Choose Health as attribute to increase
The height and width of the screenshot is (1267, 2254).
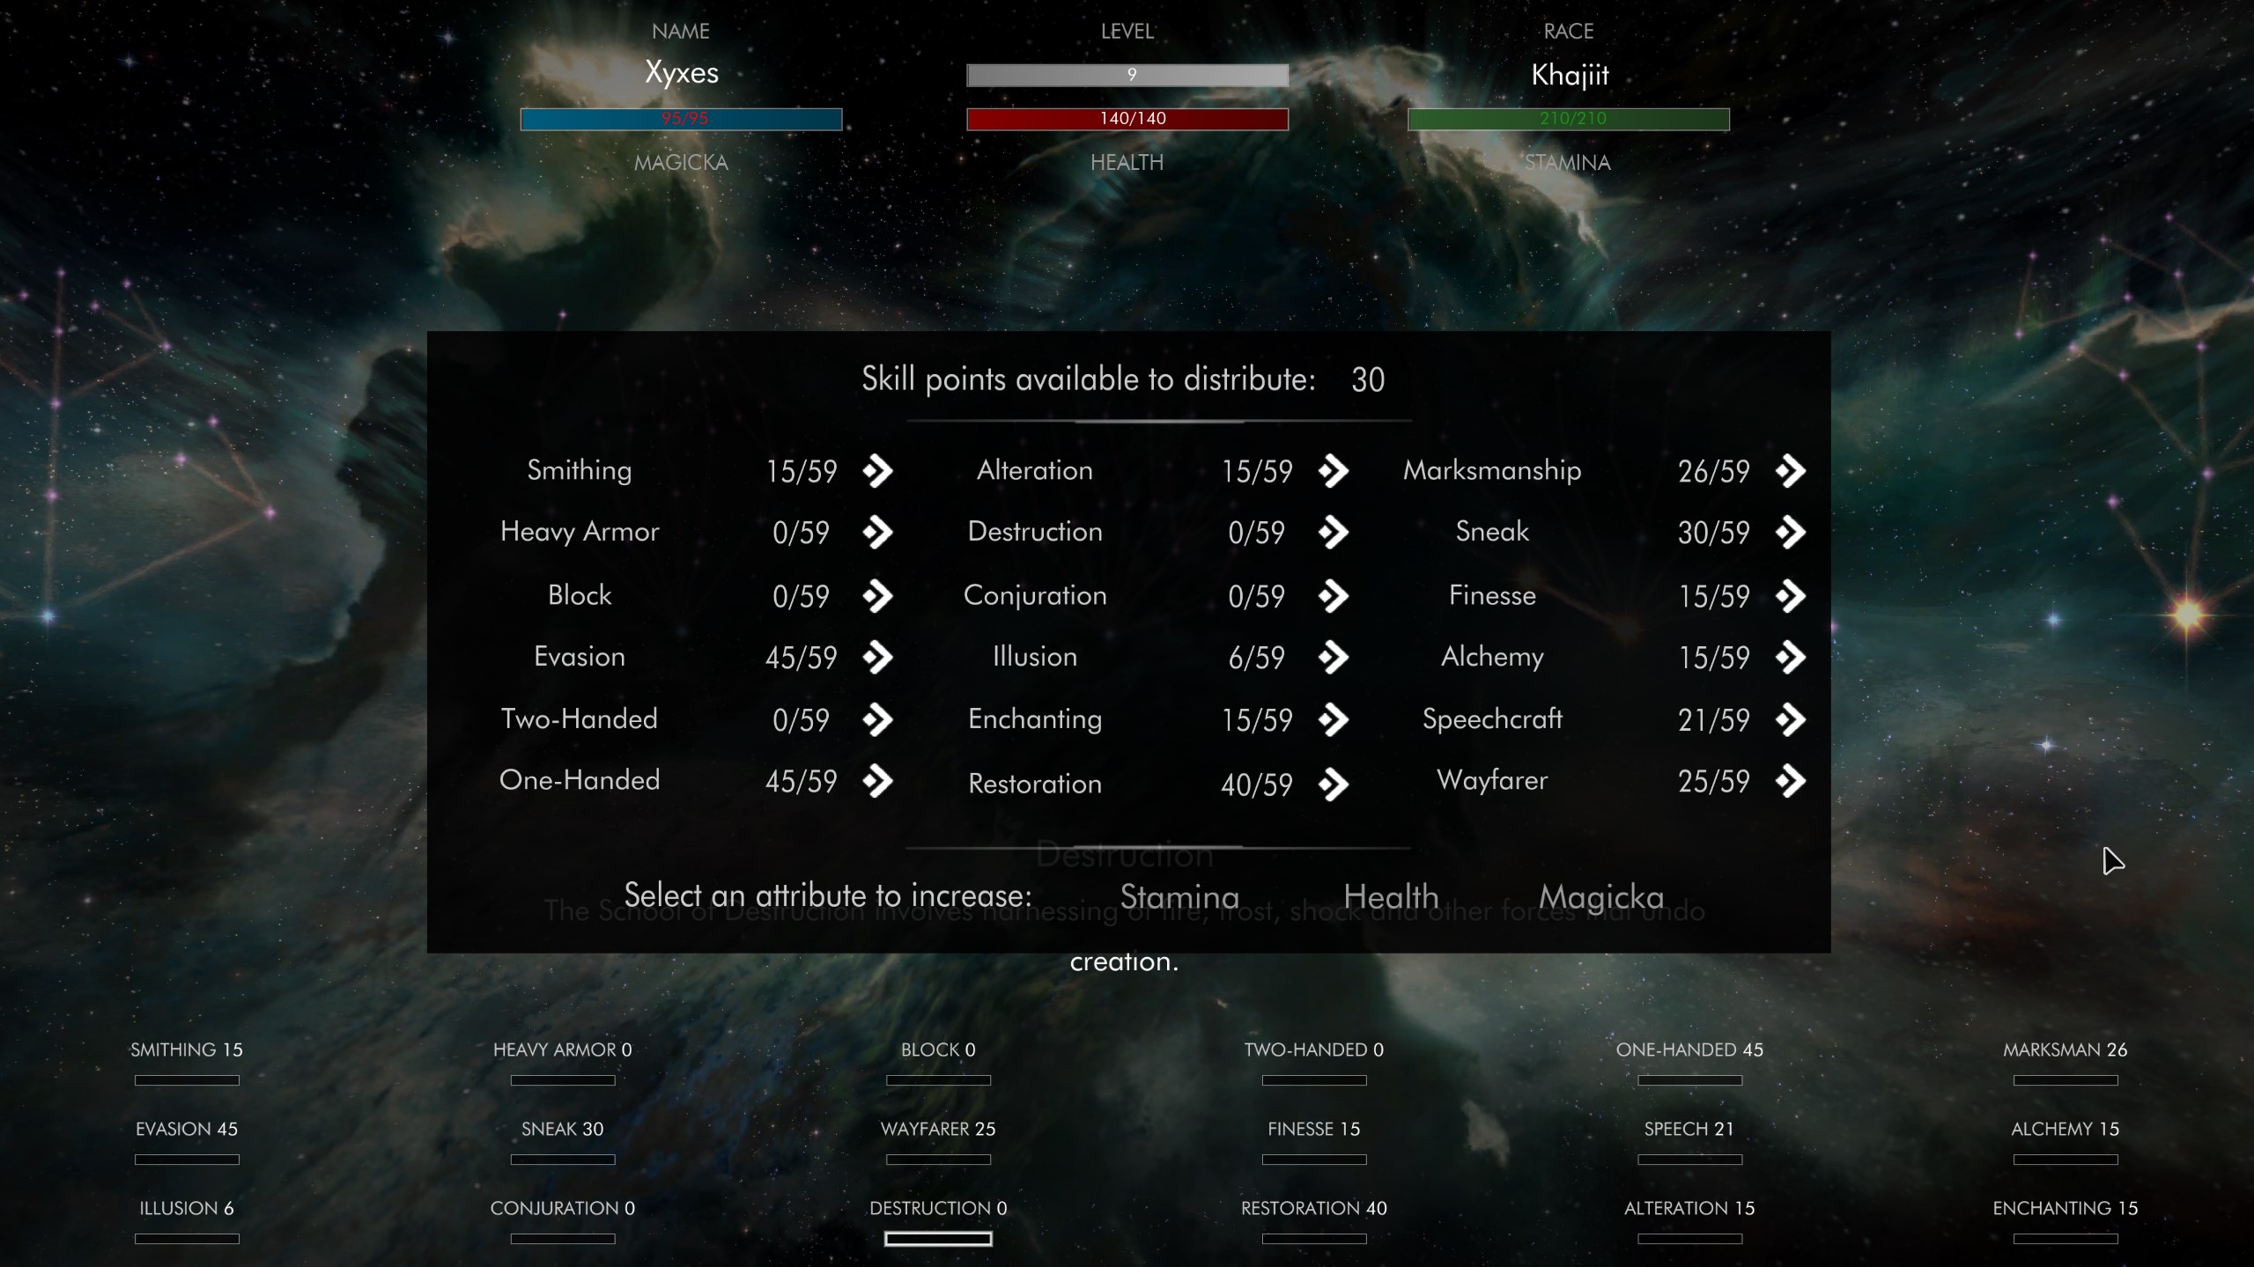[1391, 896]
